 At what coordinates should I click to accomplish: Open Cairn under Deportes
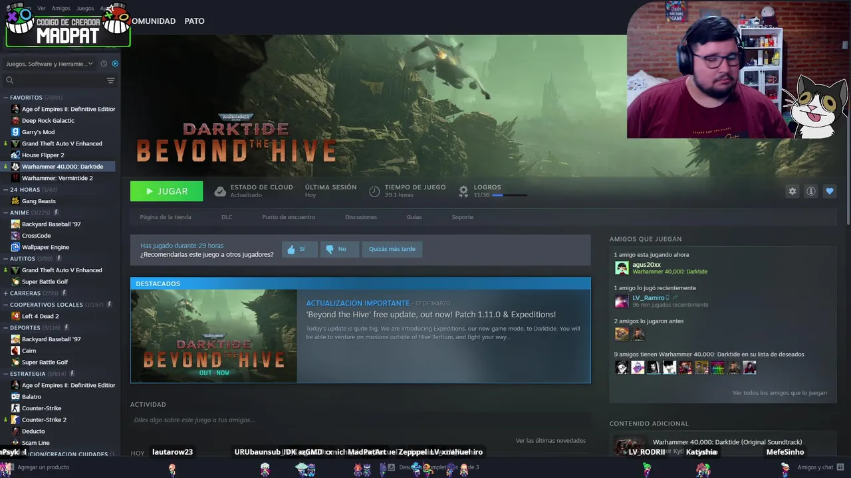tap(29, 351)
